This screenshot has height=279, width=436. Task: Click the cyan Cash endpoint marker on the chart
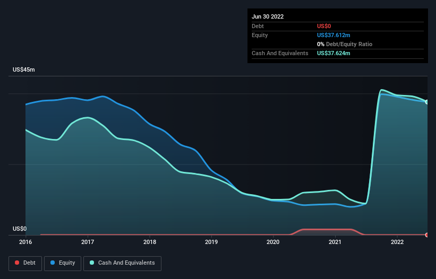point(427,102)
